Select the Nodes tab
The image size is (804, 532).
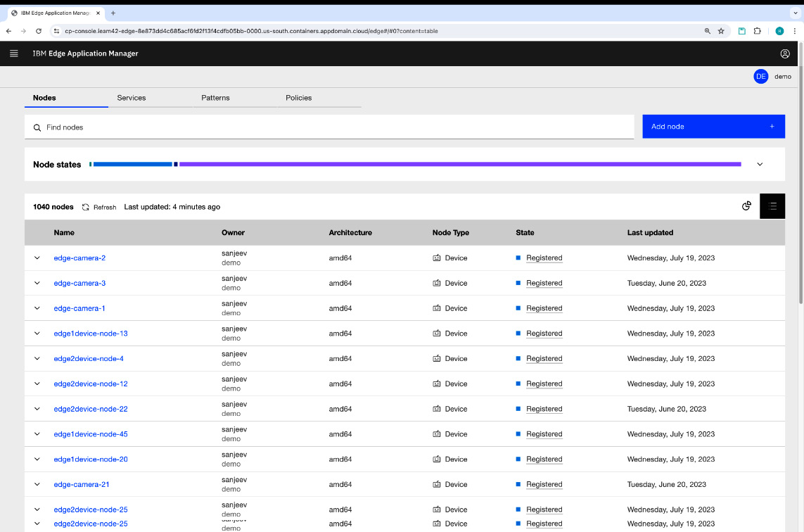pyautogui.click(x=66, y=98)
